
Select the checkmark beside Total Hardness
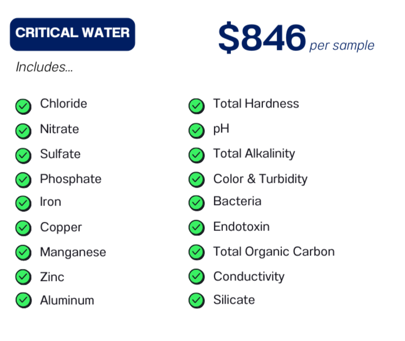pos(197,106)
